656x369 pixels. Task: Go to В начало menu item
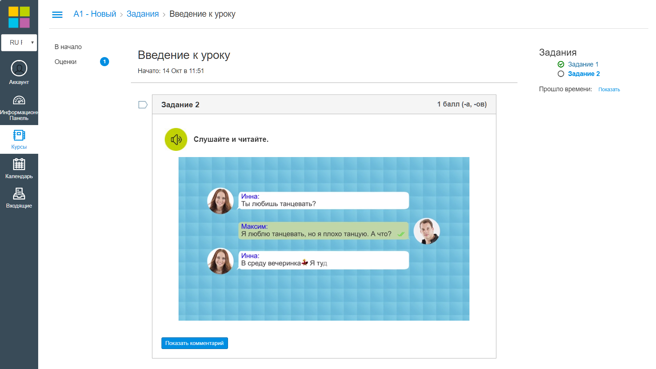(68, 47)
